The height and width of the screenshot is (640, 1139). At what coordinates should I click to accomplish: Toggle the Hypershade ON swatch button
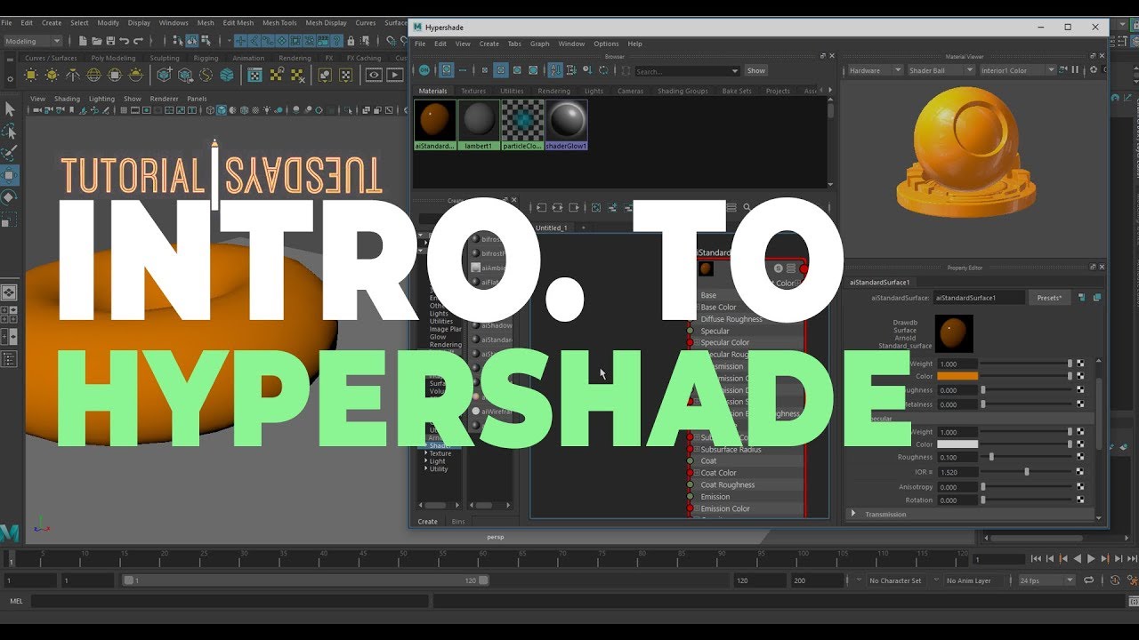click(424, 70)
